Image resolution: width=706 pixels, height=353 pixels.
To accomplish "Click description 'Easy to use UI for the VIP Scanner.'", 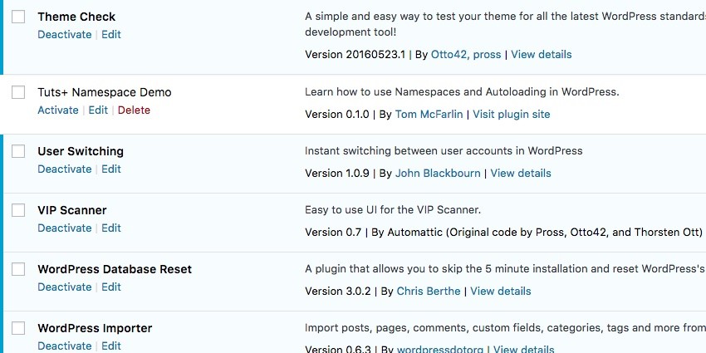I will [393, 210].
